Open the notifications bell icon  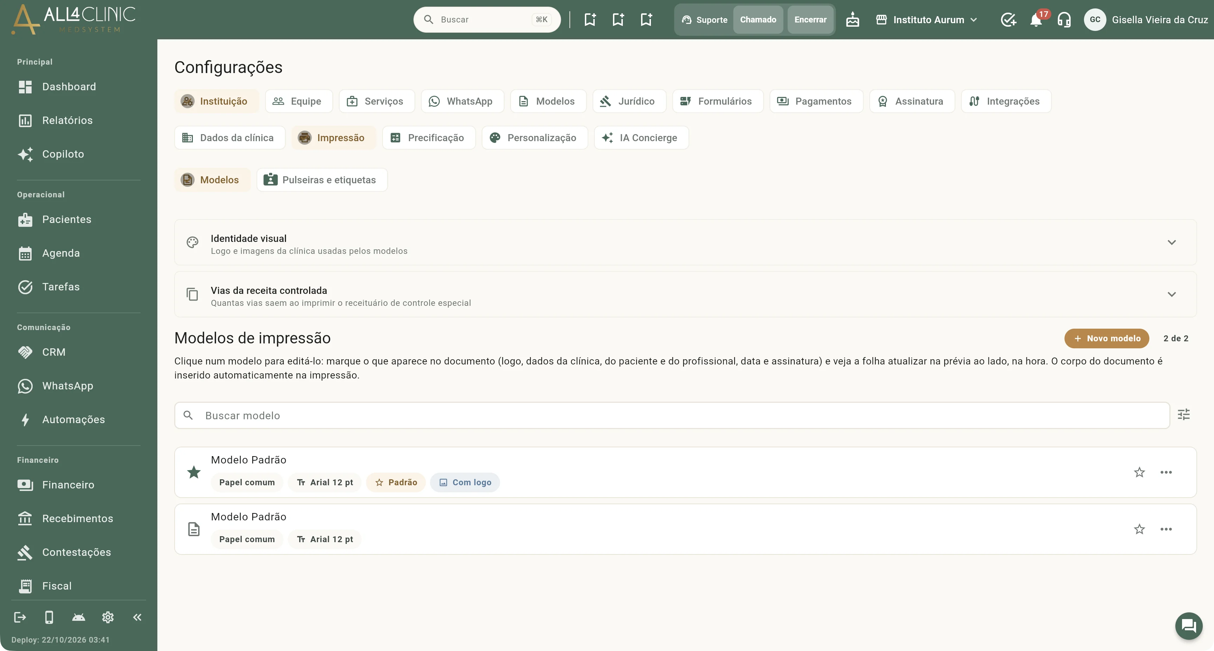(x=1036, y=20)
